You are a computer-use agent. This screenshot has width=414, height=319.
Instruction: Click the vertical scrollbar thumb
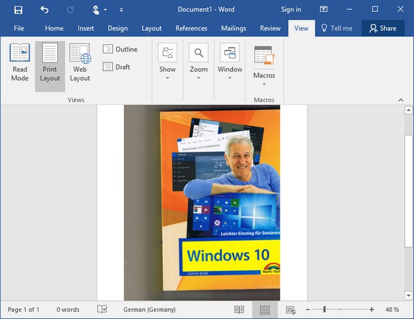click(x=408, y=191)
